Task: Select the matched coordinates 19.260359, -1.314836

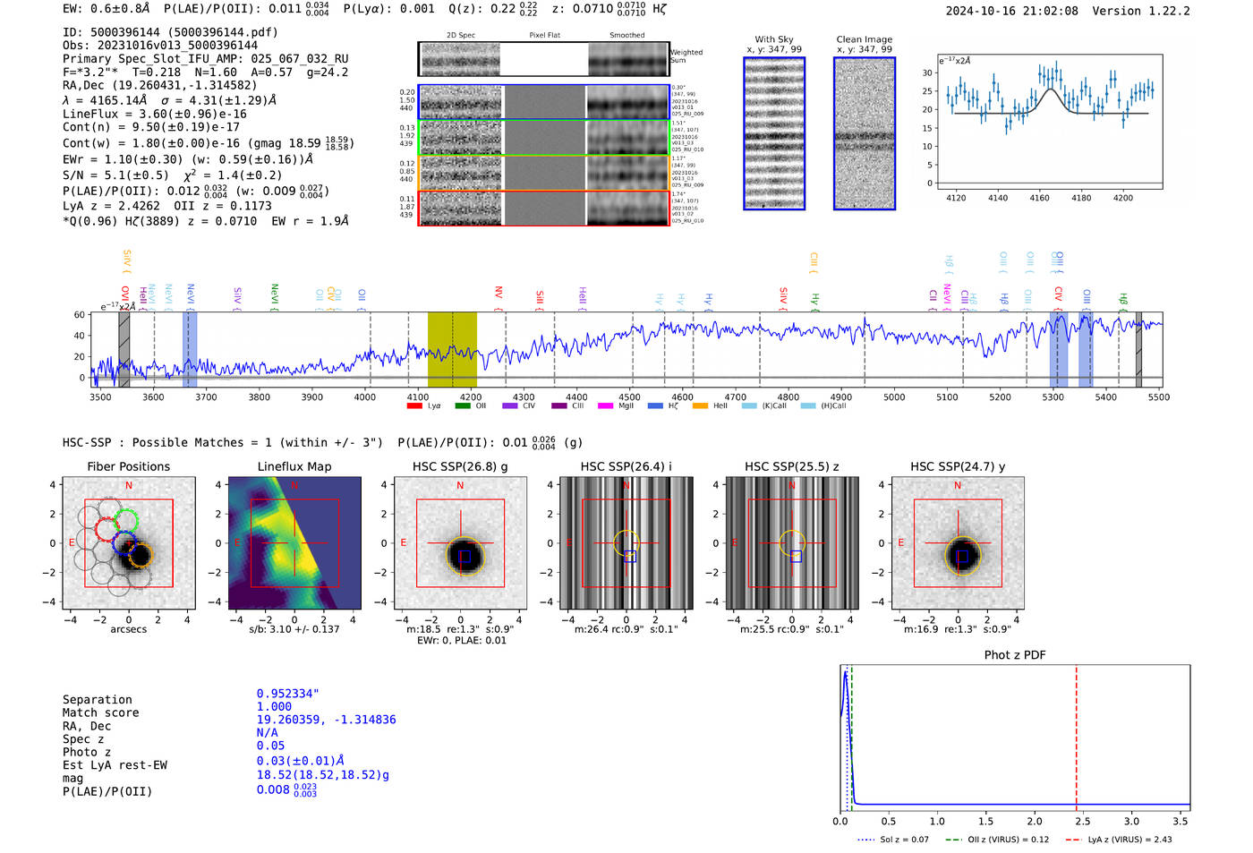Action: (x=327, y=720)
